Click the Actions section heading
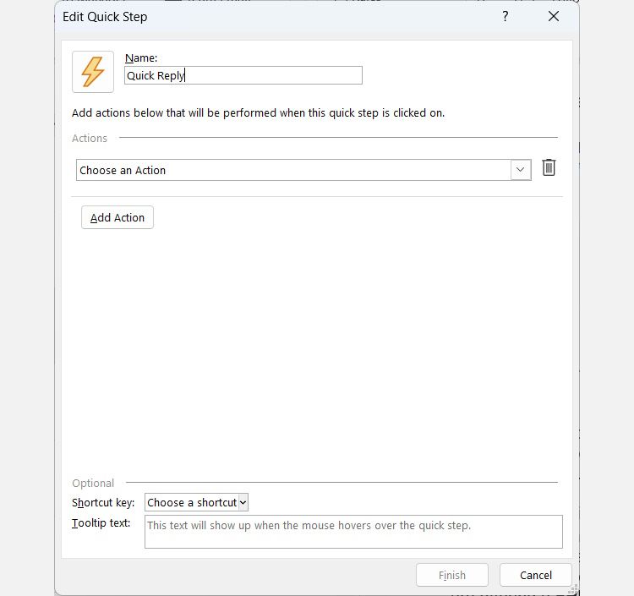The width and height of the screenshot is (634, 596). pos(90,138)
